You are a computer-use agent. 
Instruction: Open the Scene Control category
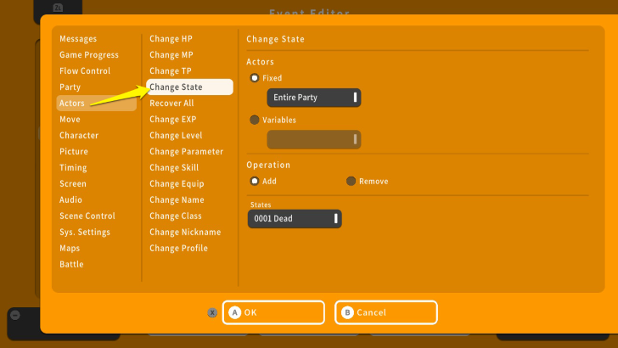pyautogui.click(x=87, y=216)
